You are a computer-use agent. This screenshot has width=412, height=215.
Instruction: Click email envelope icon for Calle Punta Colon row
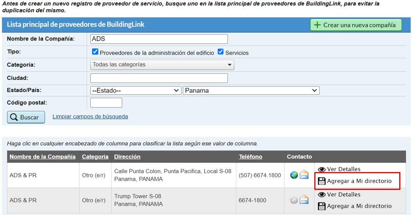click(x=304, y=174)
